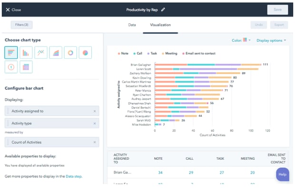Screen dimensions: 295x188
Task: Expand the Display options dropdown
Action: point(271,40)
